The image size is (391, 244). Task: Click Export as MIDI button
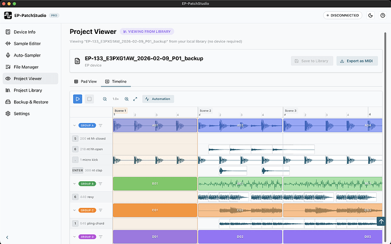click(x=357, y=61)
